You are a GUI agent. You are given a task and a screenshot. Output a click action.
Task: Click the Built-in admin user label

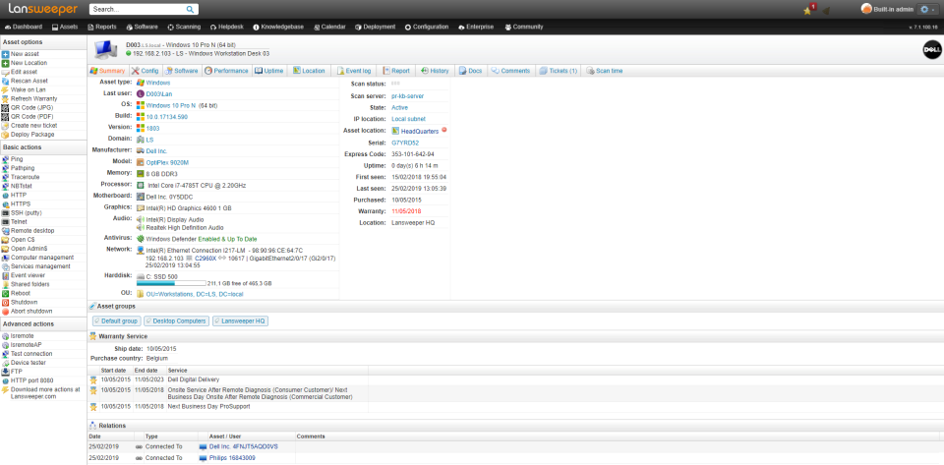pos(893,9)
